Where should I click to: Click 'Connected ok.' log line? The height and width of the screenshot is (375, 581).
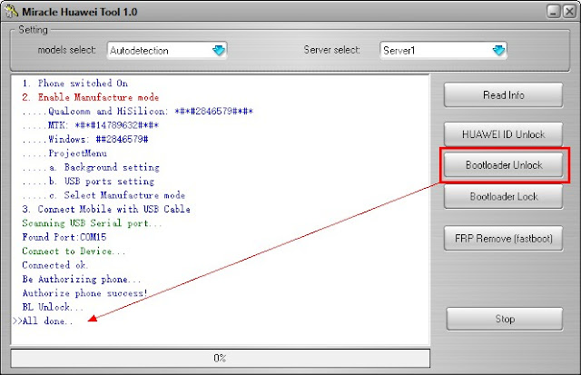pyautogui.click(x=54, y=265)
